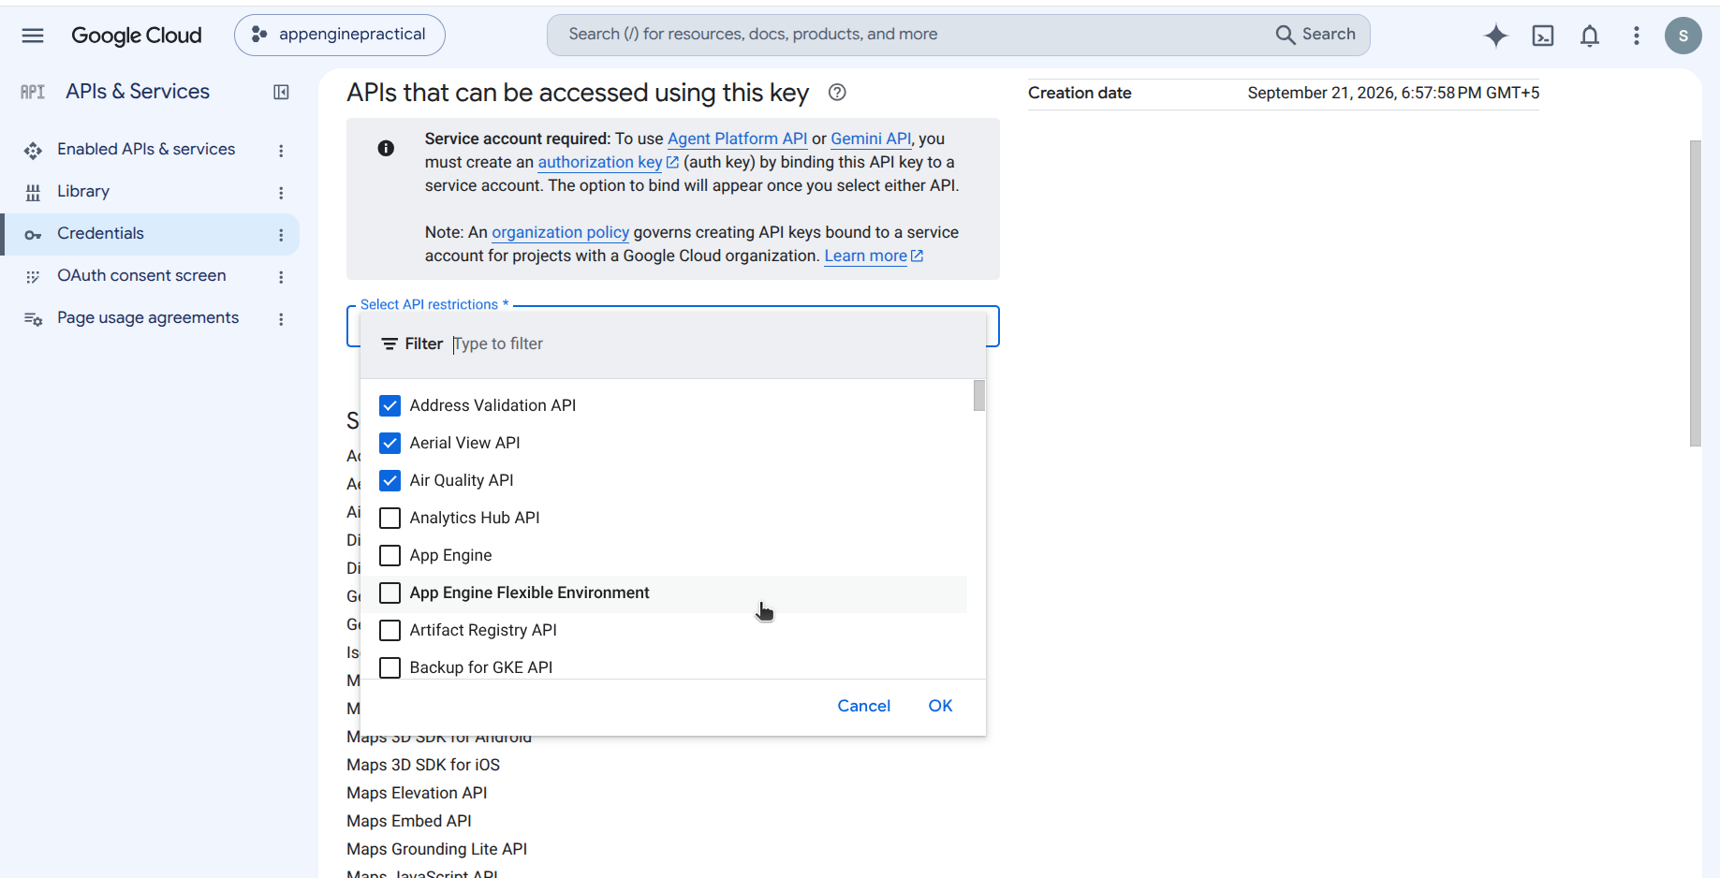Click help icon next to APIs heading

(x=837, y=92)
